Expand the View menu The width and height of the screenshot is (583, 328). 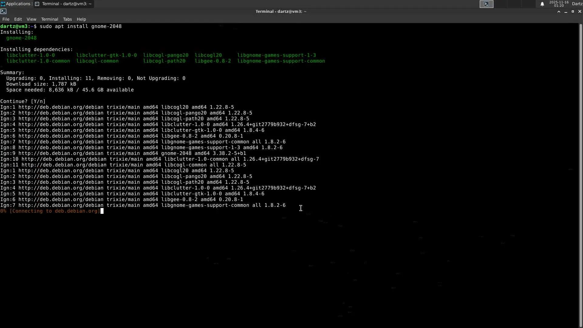pos(31,19)
